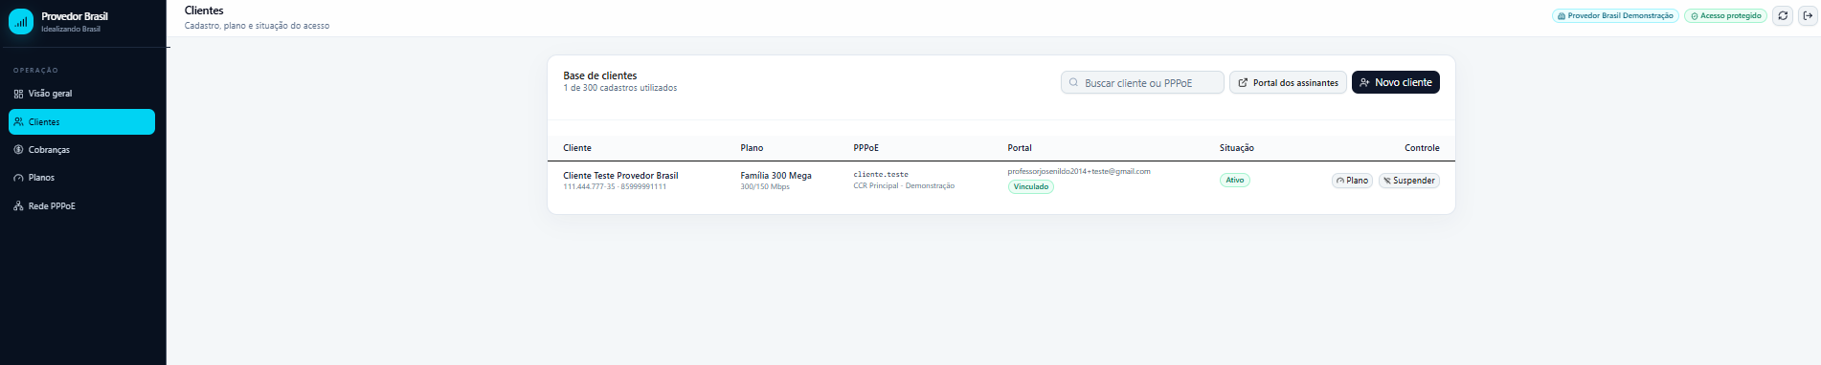The image size is (1821, 365).
Task: Click the Plano button in the Controle column
Action: click(1352, 181)
